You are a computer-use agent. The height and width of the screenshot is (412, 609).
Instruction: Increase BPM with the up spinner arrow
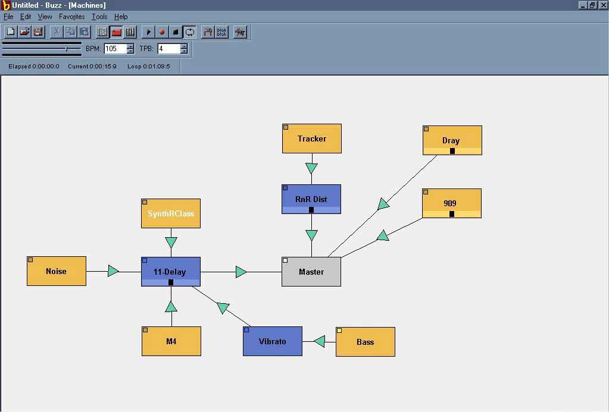[x=130, y=46]
